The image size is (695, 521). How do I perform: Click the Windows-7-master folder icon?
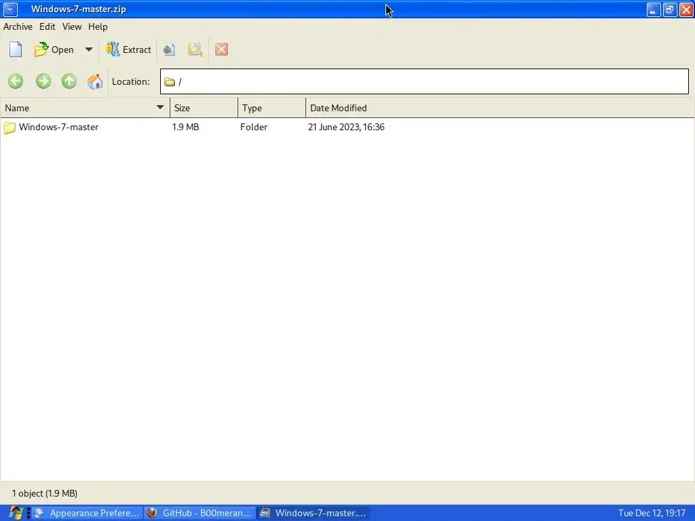[10, 128]
